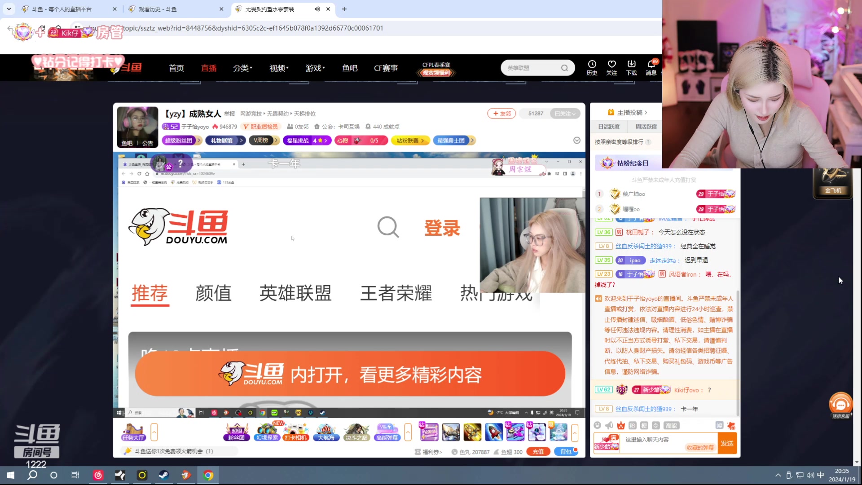The width and height of the screenshot is (862, 485).
Task: Select 直播 in navigation bar
Action: pyautogui.click(x=208, y=68)
